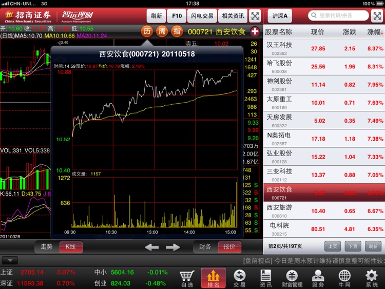This screenshot has width=385, height=289.
Task: Open 自选 watchlist cart tab
Action: [x=187, y=278]
